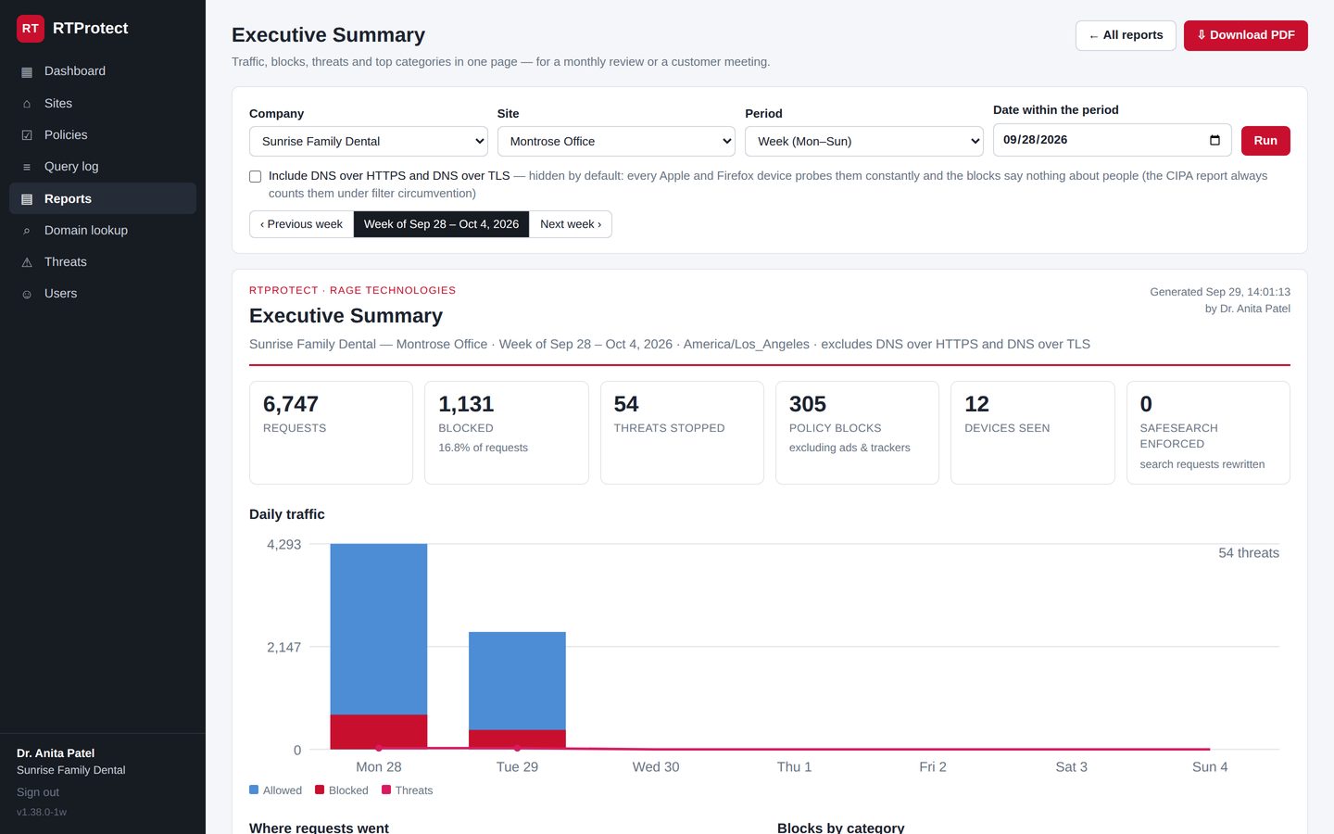This screenshot has width=1334, height=834.
Task: Download the report as PDF
Action: [1246, 35]
